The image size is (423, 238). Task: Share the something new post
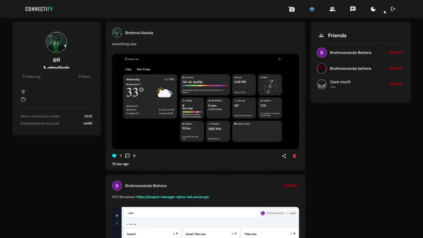click(x=284, y=156)
